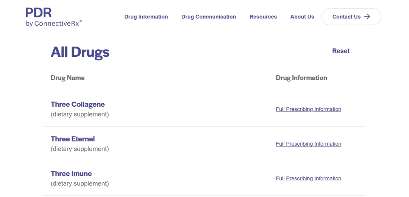Reset the drug list filters

point(341,51)
